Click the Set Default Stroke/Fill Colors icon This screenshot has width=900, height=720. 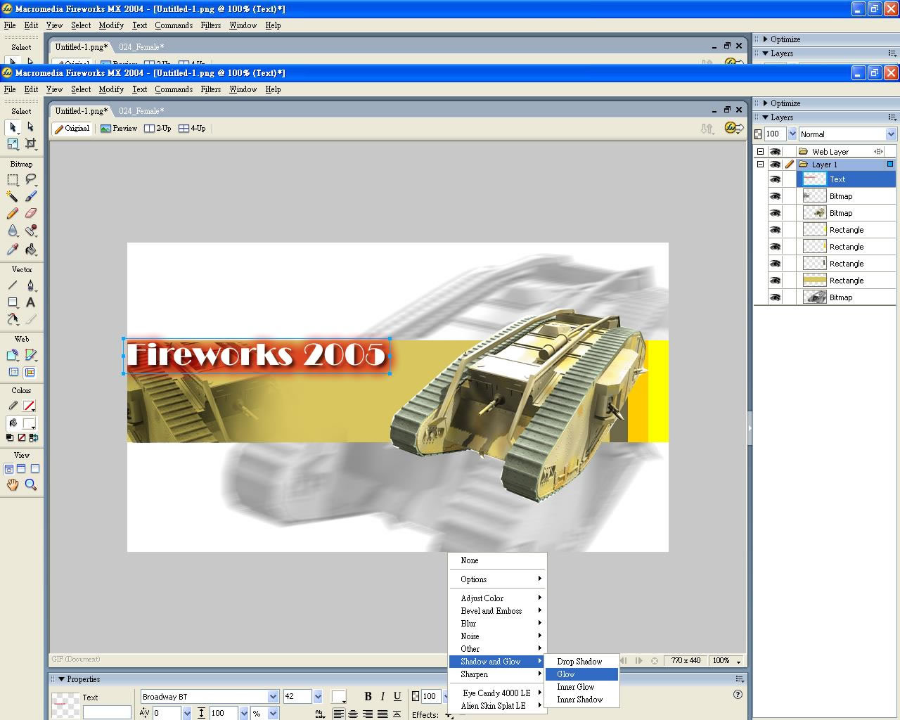[x=9, y=437]
